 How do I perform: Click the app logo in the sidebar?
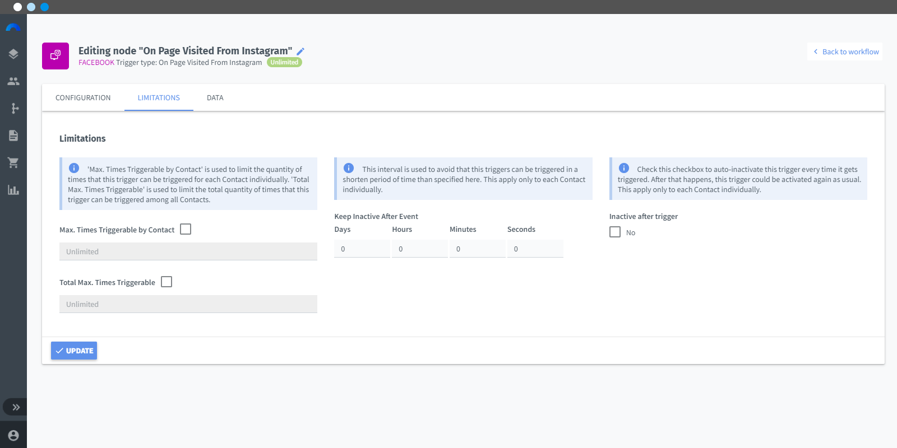13,27
